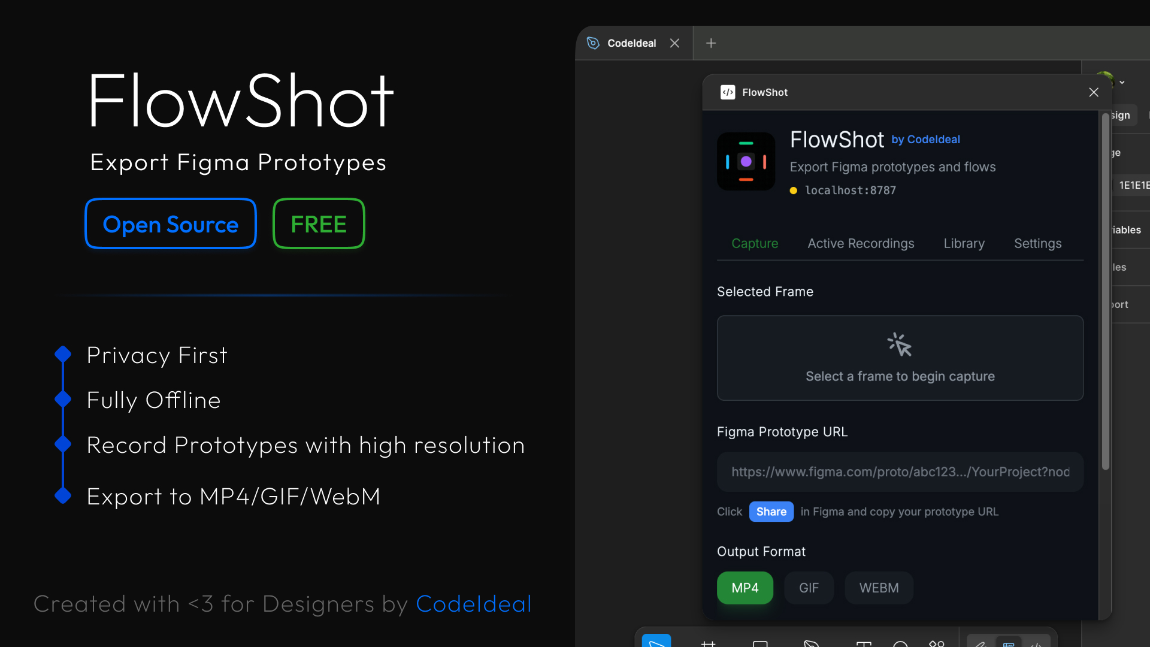Select the Pen tool
1150x647 pixels.
(813, 643)
